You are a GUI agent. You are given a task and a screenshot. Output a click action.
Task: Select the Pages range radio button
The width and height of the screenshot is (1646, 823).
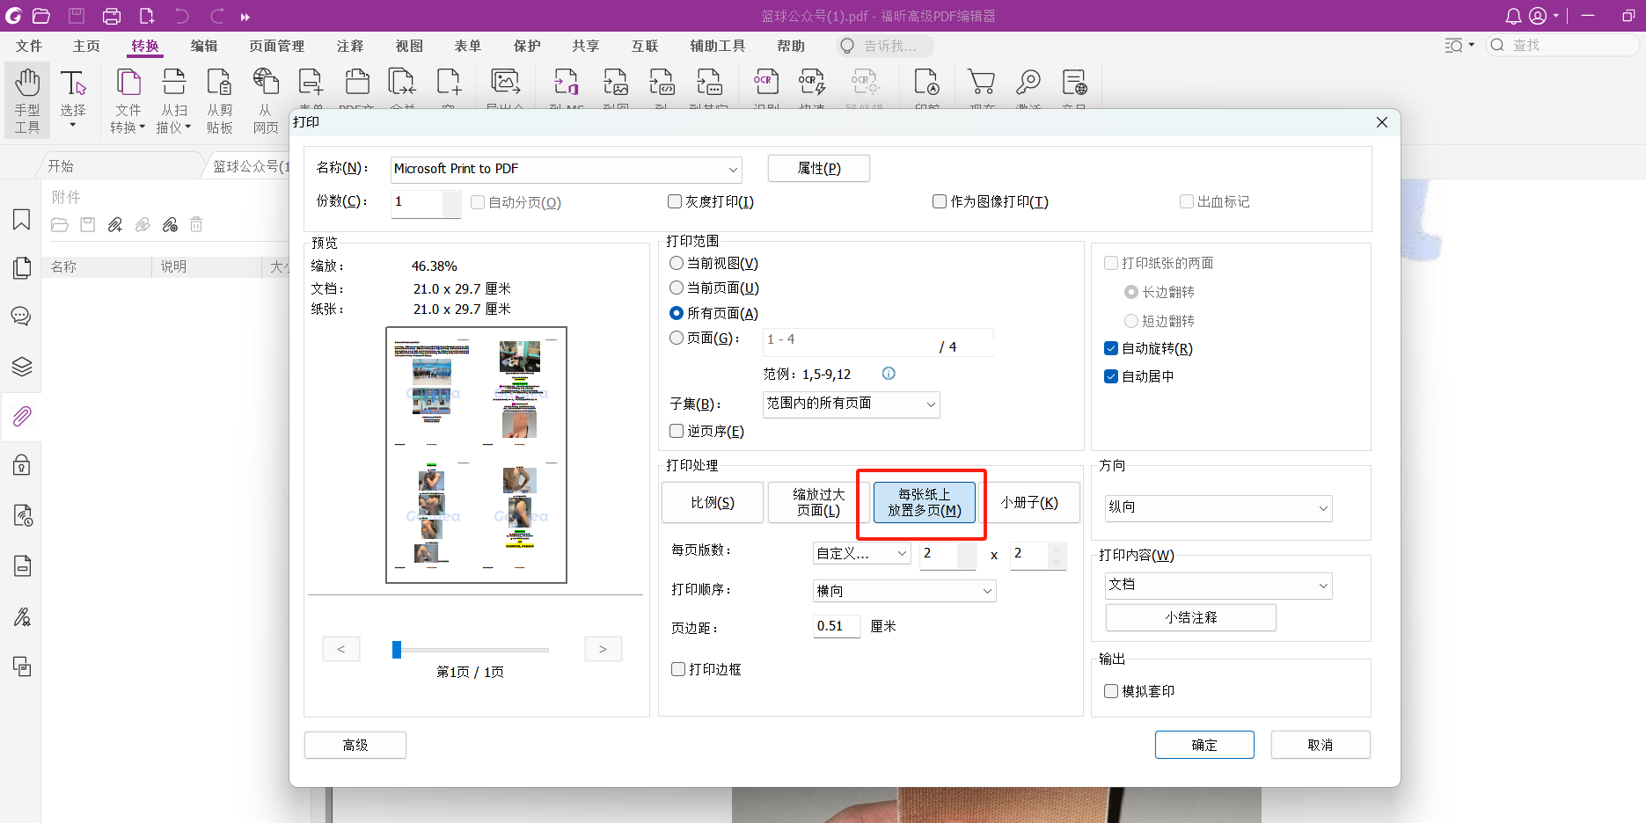tap(677, 338)
